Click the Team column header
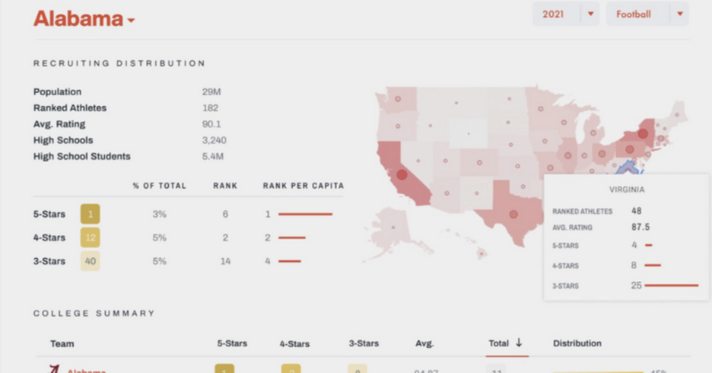The height and width of the screenshot is (373, 712). coord(62,344)
